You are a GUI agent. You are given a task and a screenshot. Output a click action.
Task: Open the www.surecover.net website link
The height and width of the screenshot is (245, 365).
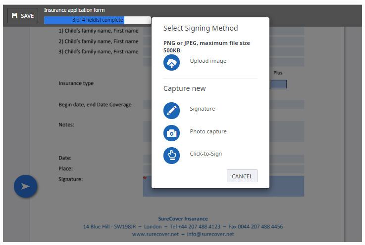[x=156, y=234]
